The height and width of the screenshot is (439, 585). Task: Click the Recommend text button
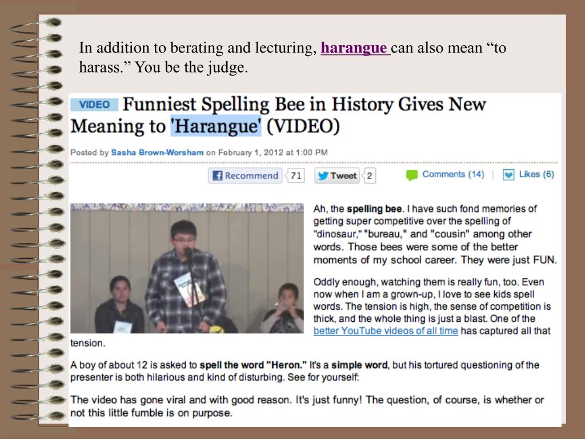251,175
